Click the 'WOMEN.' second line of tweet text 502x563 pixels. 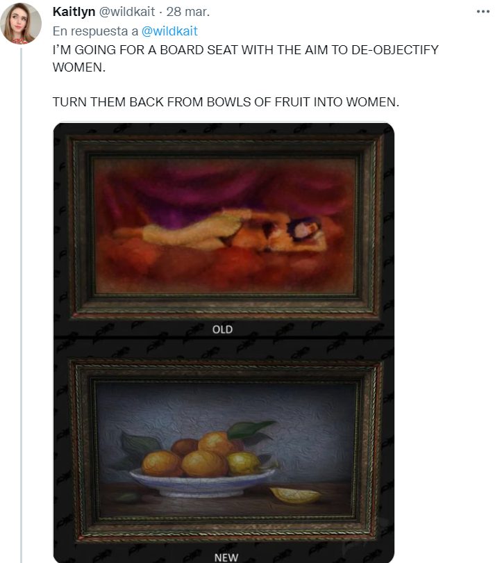79,67
